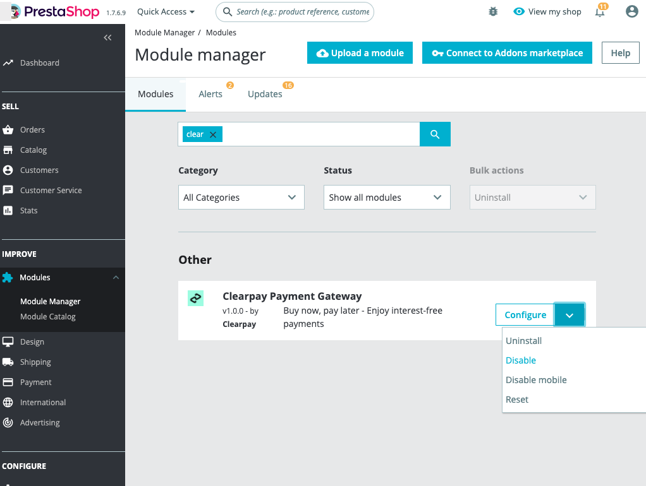The height and width of the screenshot is (486, 646).
Task: Click the search magnifier in top bar
Action: point(227,11)
